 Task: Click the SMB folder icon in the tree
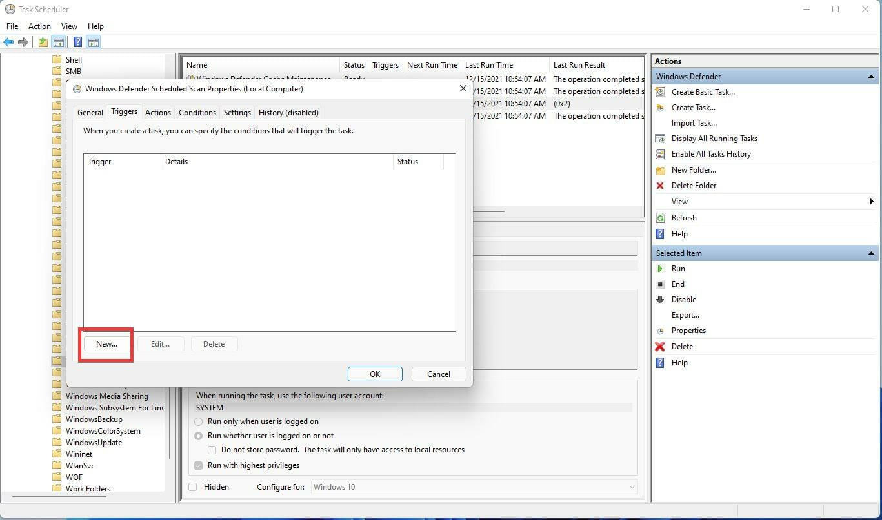[x=57, y=72]
